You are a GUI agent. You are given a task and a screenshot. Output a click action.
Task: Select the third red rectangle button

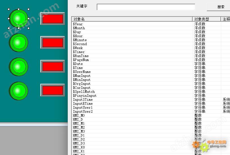coord(52,66)
